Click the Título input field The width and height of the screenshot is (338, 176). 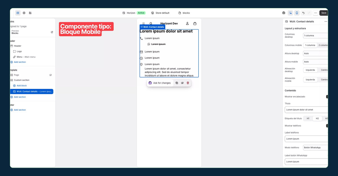306,110
